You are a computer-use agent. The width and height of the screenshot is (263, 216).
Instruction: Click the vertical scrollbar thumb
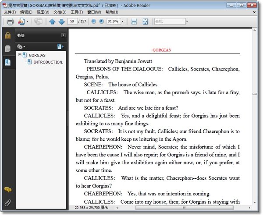[x=255, y=94]
